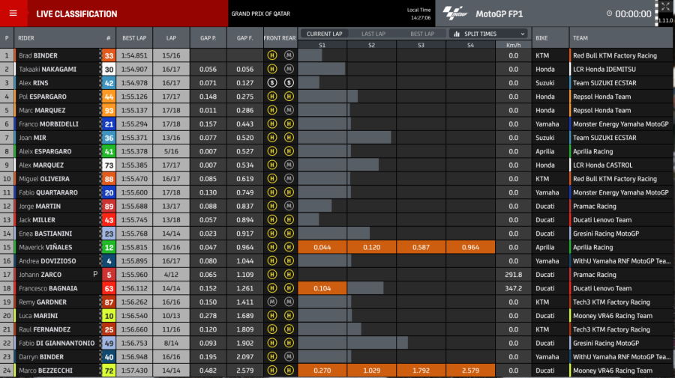Click the Grand Prix of Qatar label
675x378 pixels.
coord(260,13)
